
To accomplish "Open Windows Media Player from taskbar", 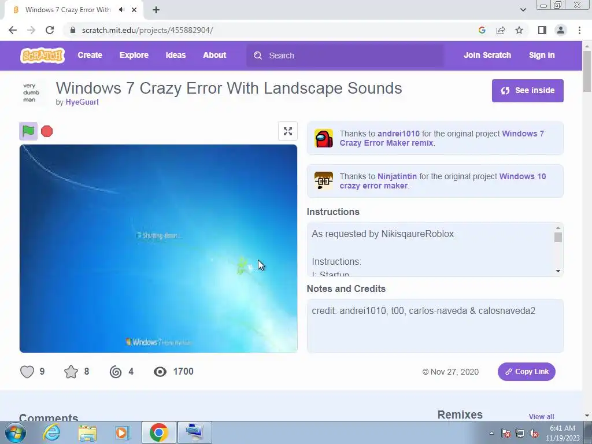I will click(x=123, y=432).
